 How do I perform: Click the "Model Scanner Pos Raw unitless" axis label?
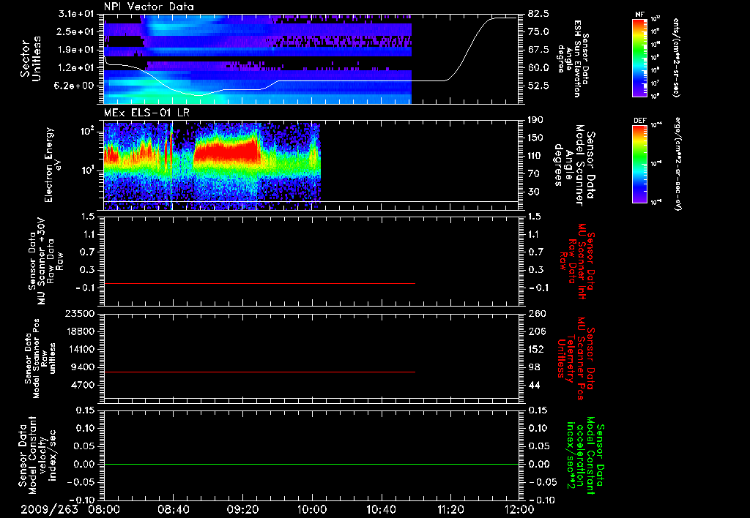[x=41, y=358]
